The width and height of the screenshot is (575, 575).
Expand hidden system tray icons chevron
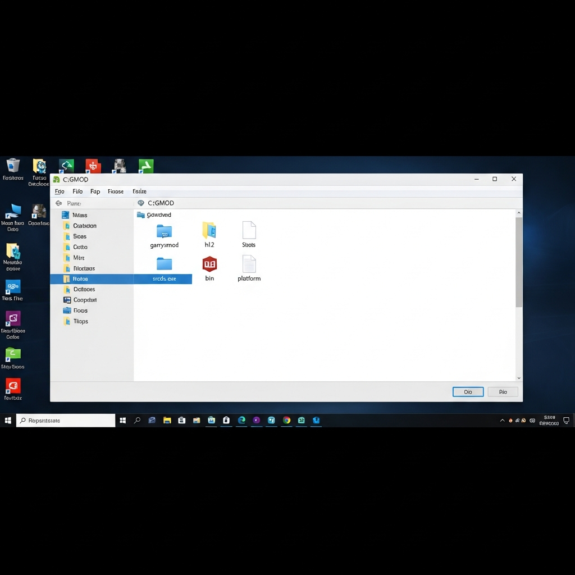[502, 420]
